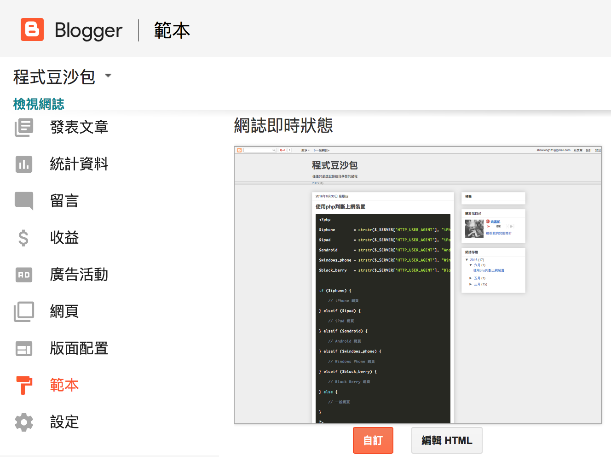Click the live blog preview thumbnail

tap(418, 285)
